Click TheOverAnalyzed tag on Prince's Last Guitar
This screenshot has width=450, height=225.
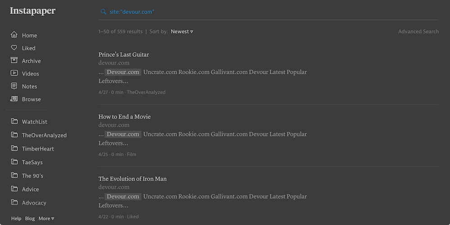point(146,92)
